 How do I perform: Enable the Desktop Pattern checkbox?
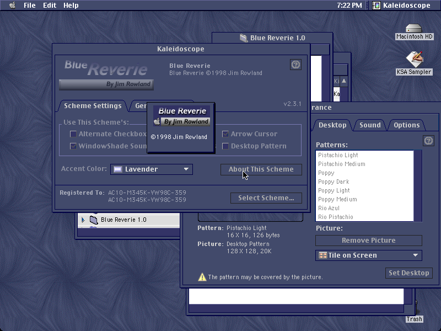click(225, 146)
